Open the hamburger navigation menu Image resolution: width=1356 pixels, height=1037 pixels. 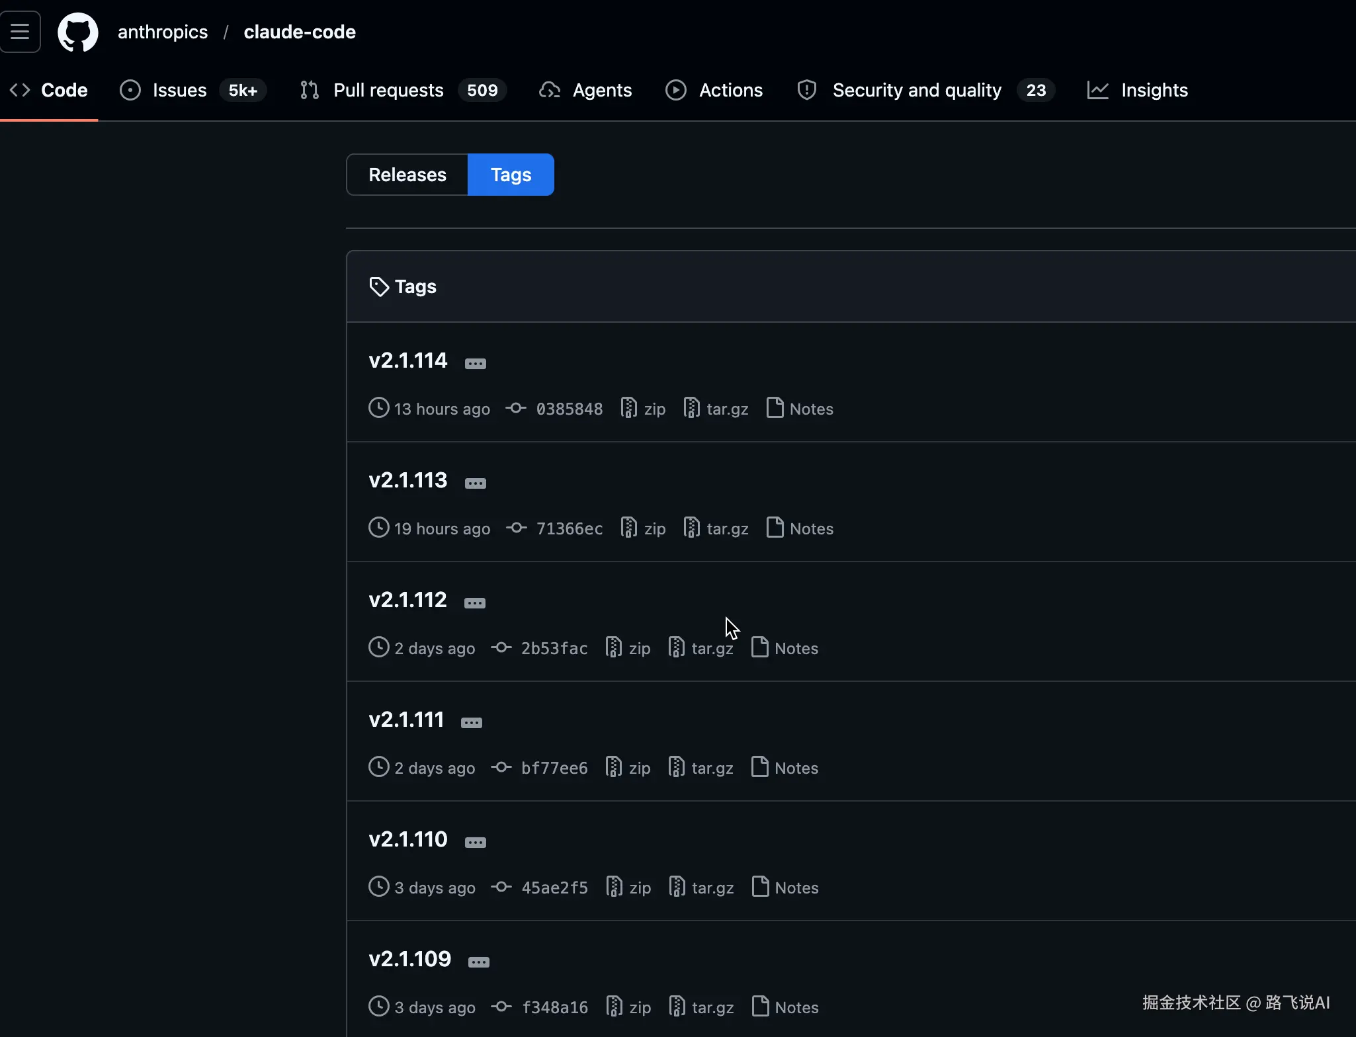click(x=20, y=32)
